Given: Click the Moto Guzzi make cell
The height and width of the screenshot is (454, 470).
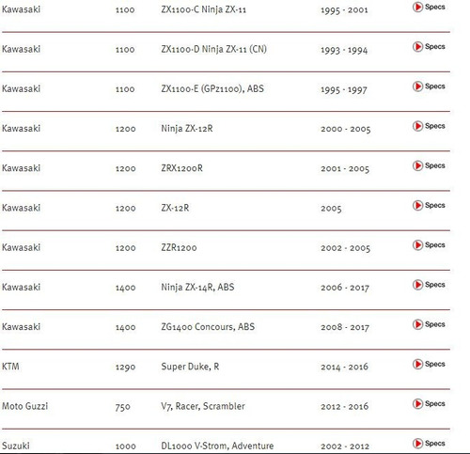Looking at the screenshot, I should pyautogui.click(x=24, y=406).
